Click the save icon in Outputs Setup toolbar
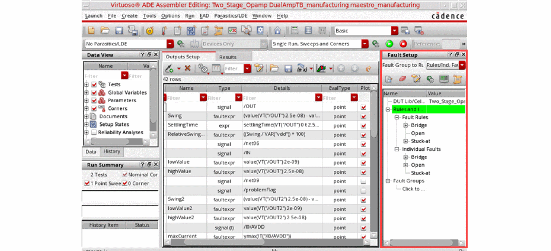The width and height of the screenshot is (551, 251). [x=288, y=69]
